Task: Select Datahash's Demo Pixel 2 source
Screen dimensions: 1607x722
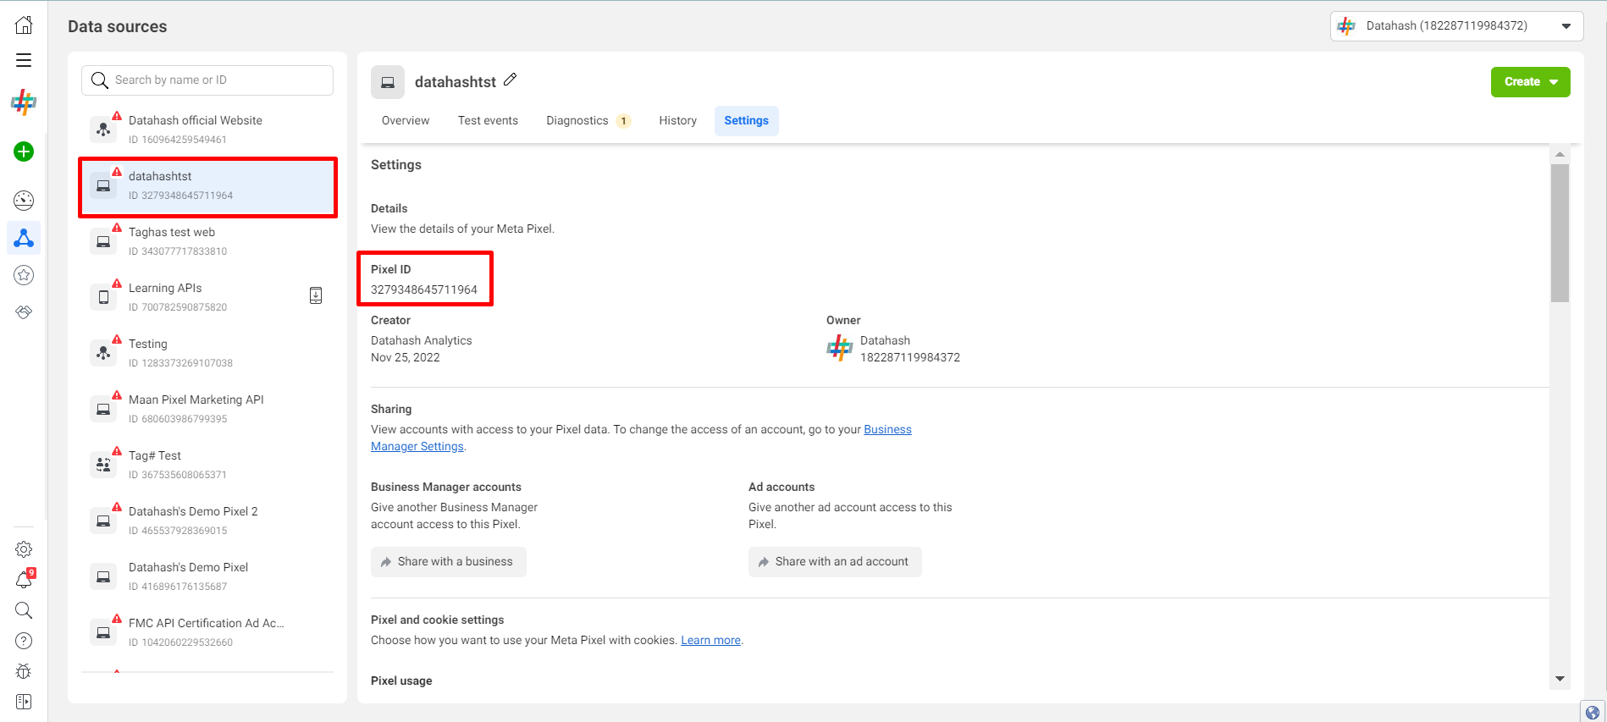Action: coord(207,521)
